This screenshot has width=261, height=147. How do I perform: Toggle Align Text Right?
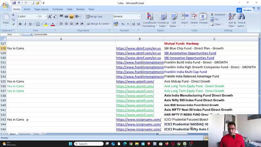pos(71,24)
